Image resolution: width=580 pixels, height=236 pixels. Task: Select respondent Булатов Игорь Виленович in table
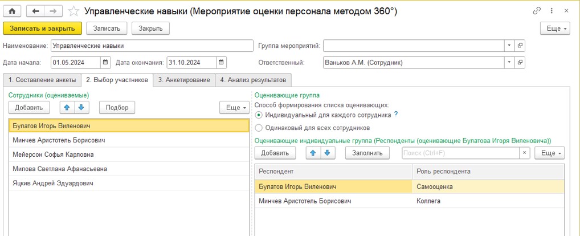[334, 187]
